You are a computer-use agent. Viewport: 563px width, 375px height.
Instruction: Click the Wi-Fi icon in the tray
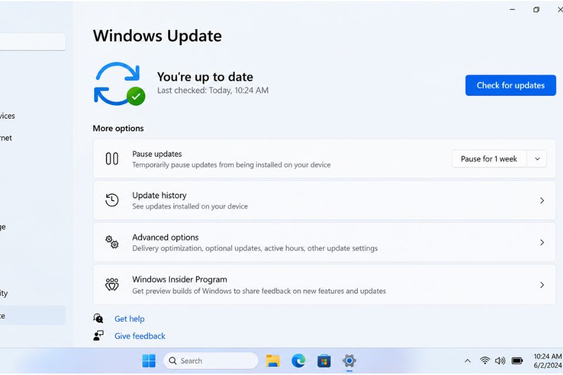tap(485, 361)
